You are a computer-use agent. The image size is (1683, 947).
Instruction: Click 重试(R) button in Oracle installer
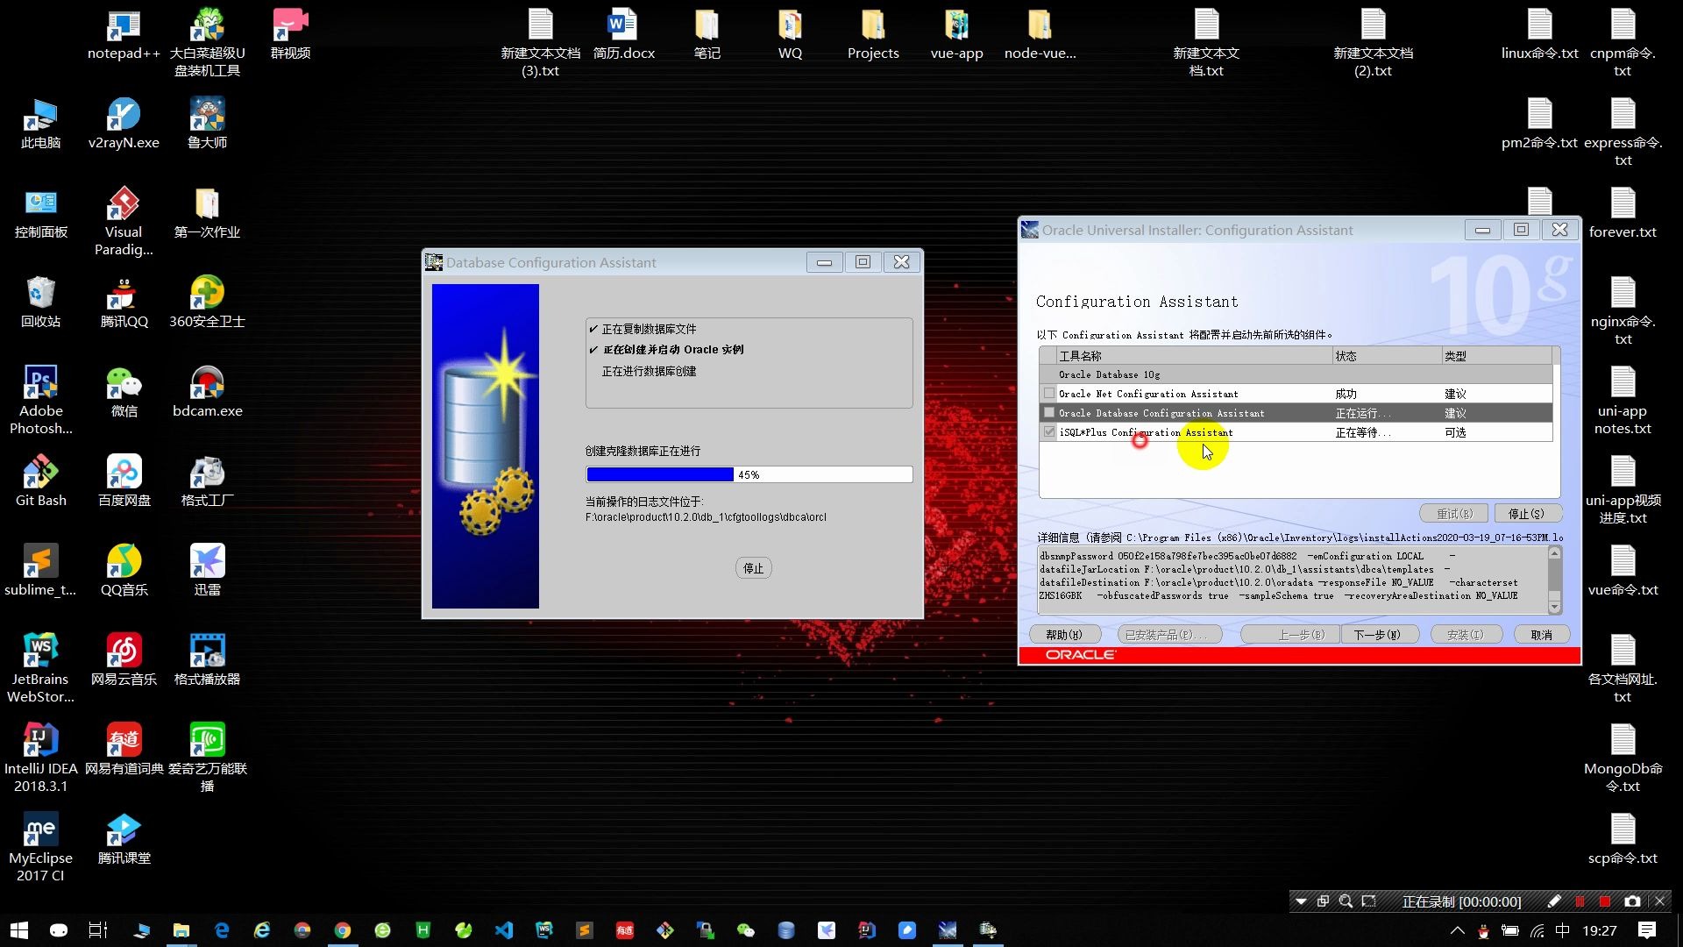click(1454, 514)
